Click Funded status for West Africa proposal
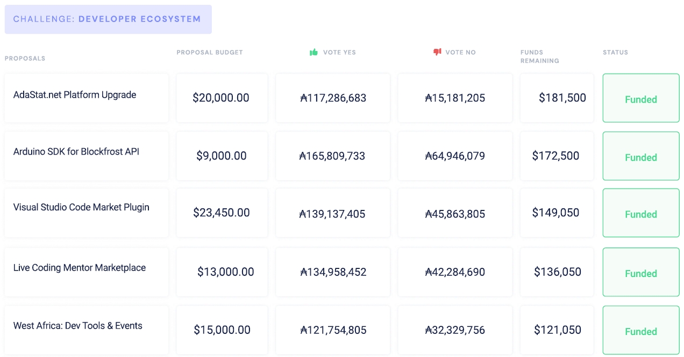Screen dimensions: 684x357 pyautogui.click(x=640, y=331)
